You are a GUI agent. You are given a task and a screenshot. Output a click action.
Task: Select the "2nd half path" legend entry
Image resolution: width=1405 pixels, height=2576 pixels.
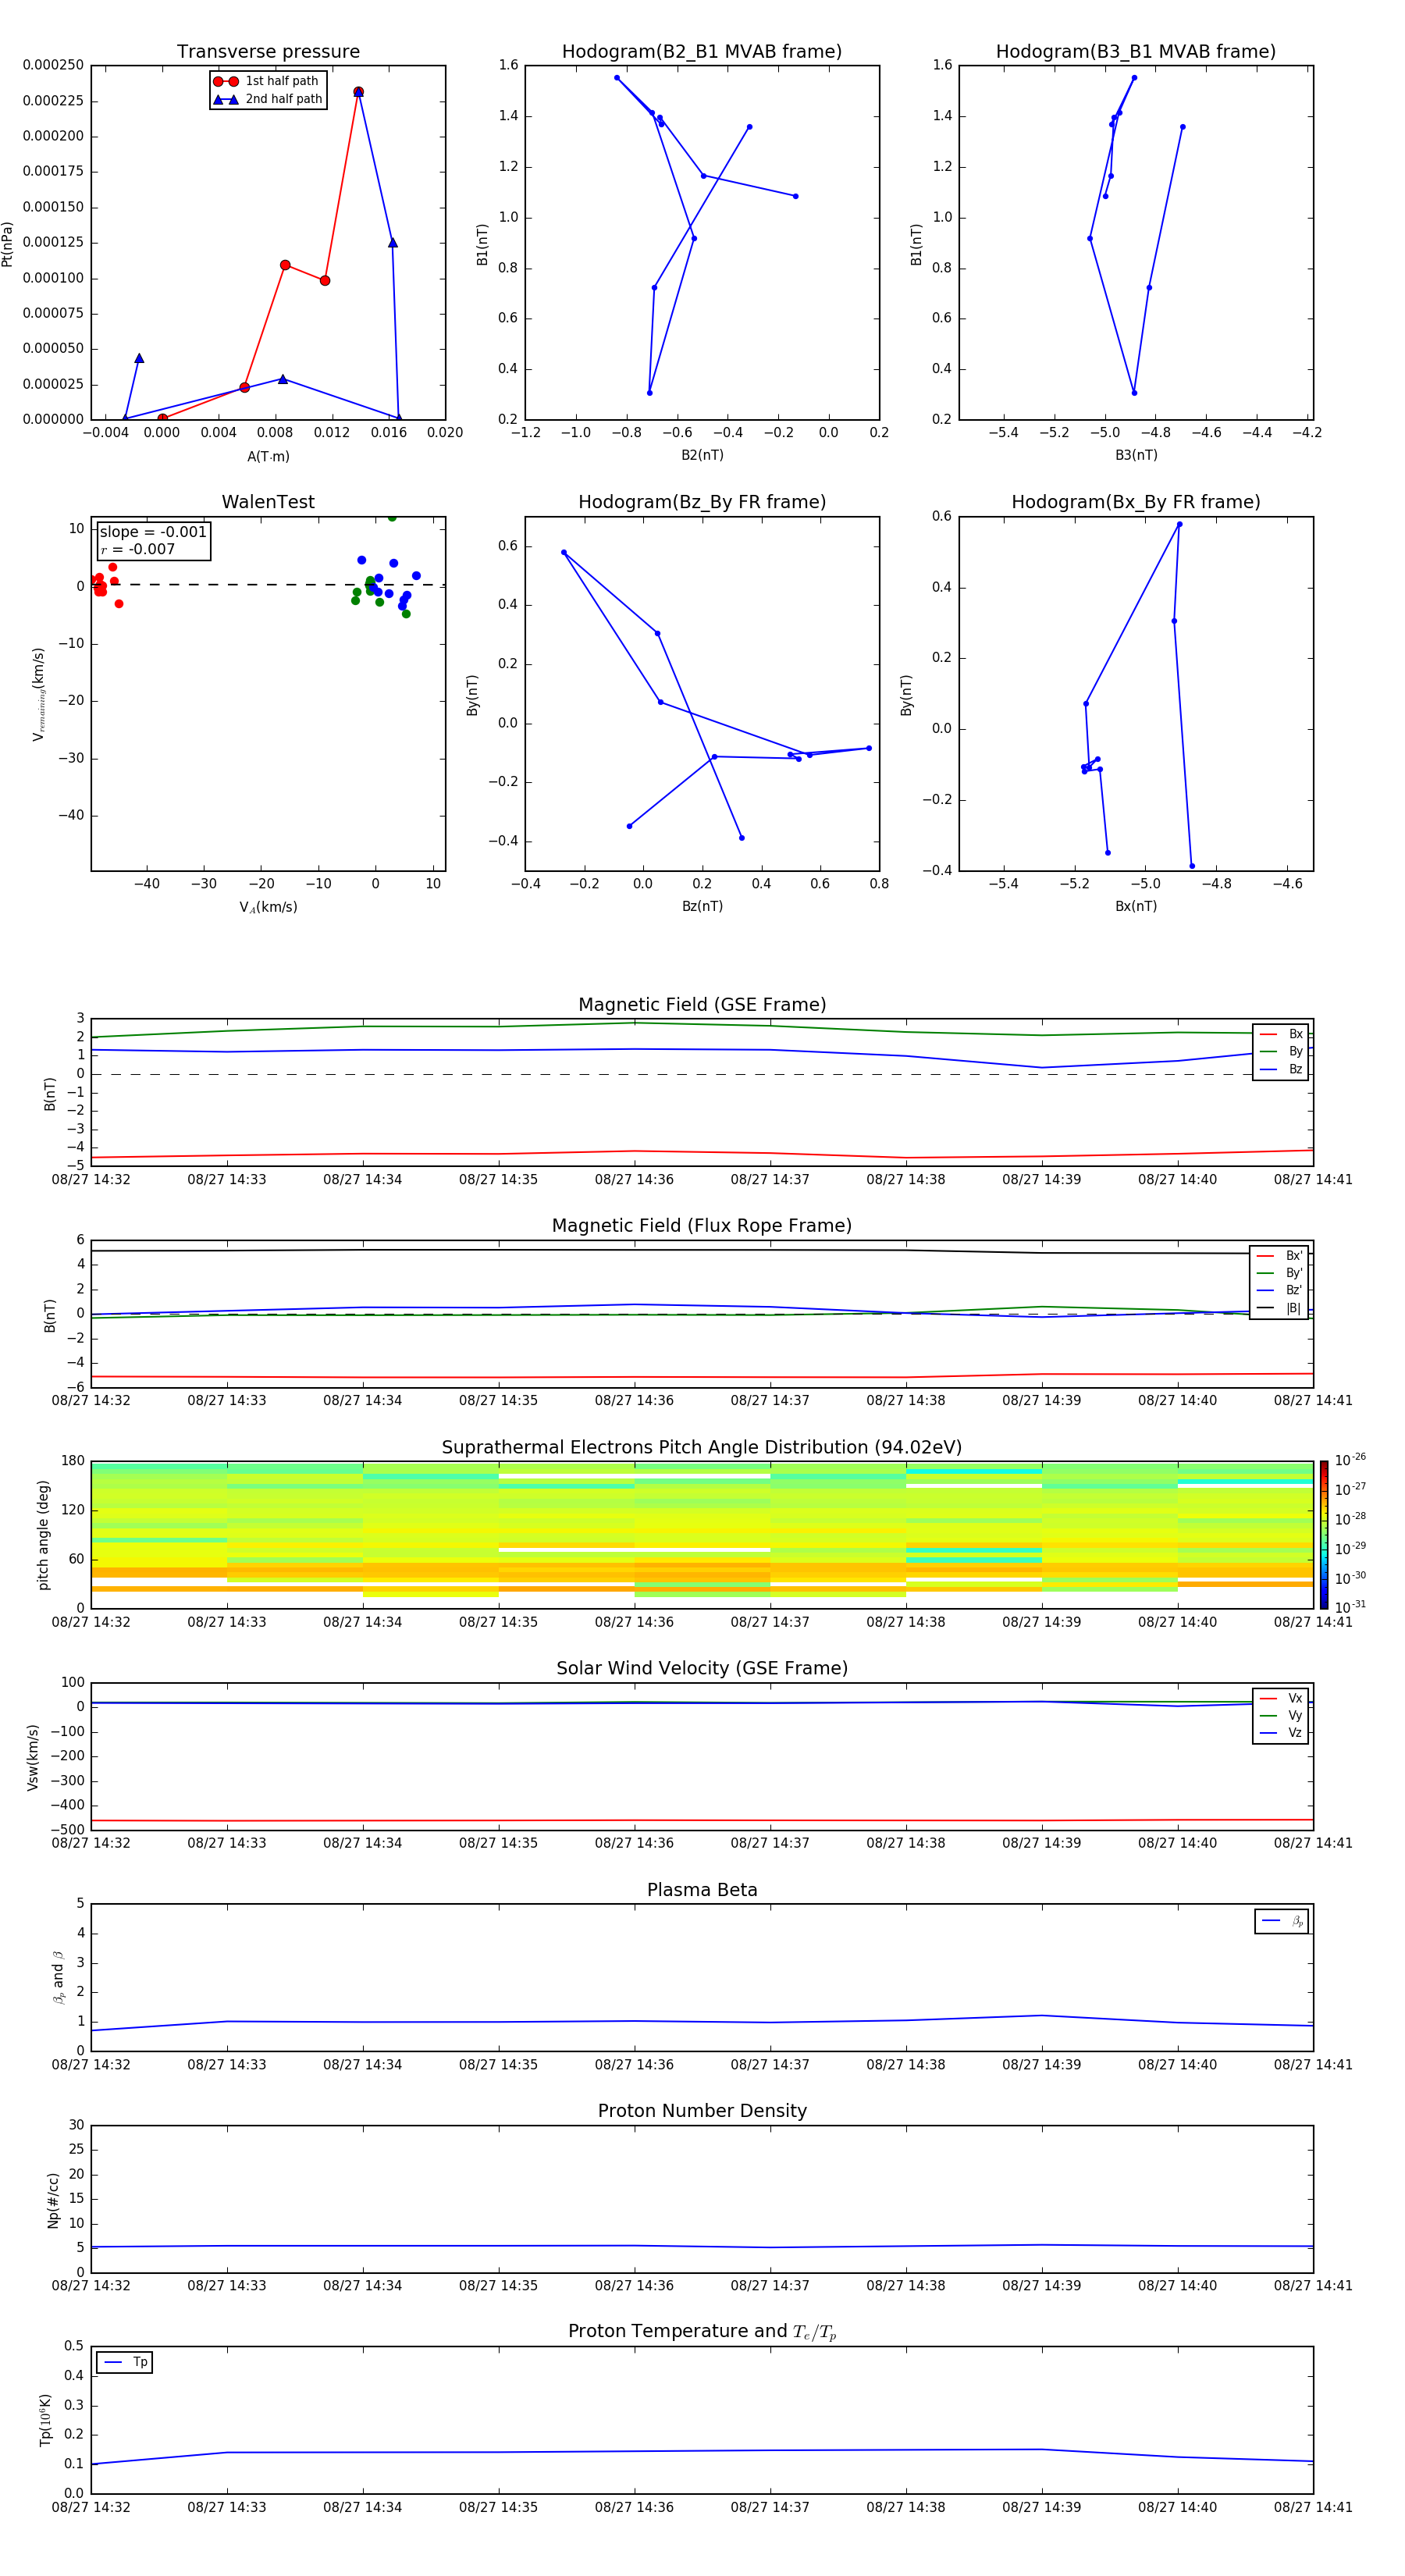(267, 99)
